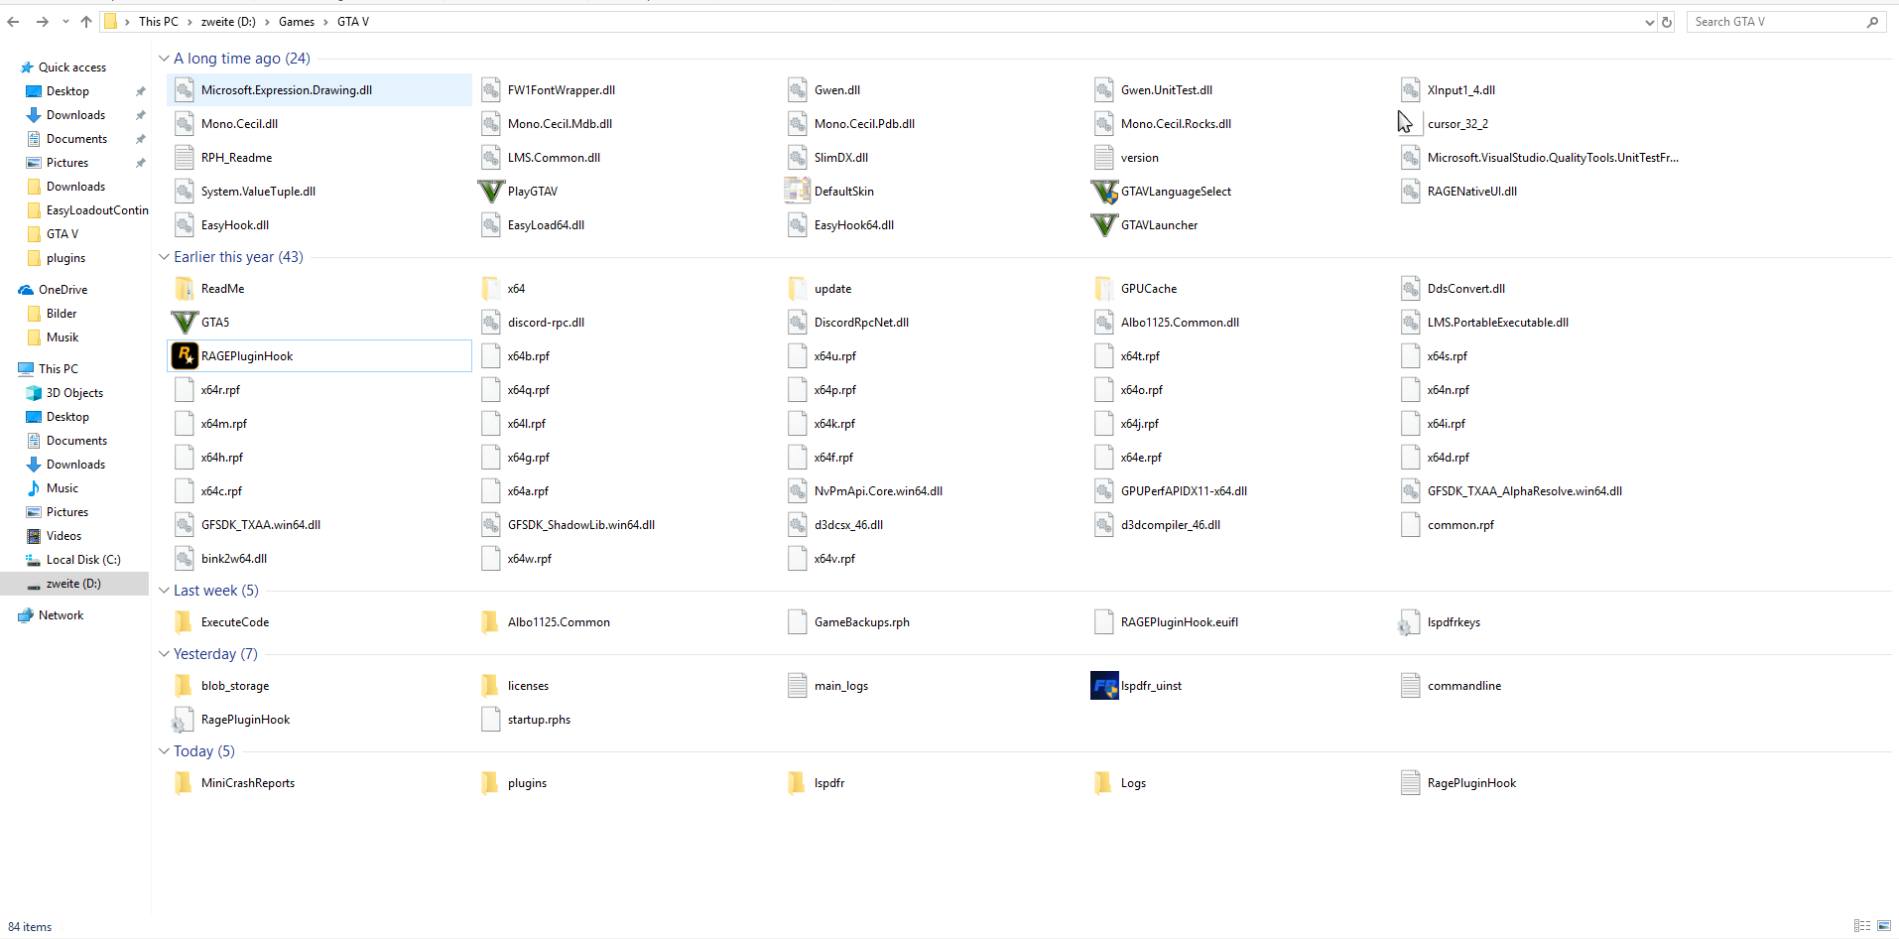Screen dimensions: 1899x939
Task: Select the main_logs text file icon
Action: 798,686
